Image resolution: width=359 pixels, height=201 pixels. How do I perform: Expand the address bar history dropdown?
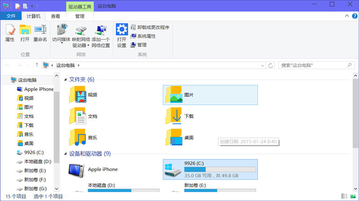coord(263,66)
